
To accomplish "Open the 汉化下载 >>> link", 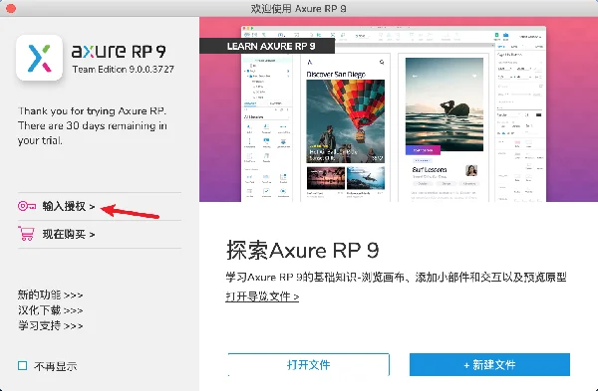I will [51, 310].
